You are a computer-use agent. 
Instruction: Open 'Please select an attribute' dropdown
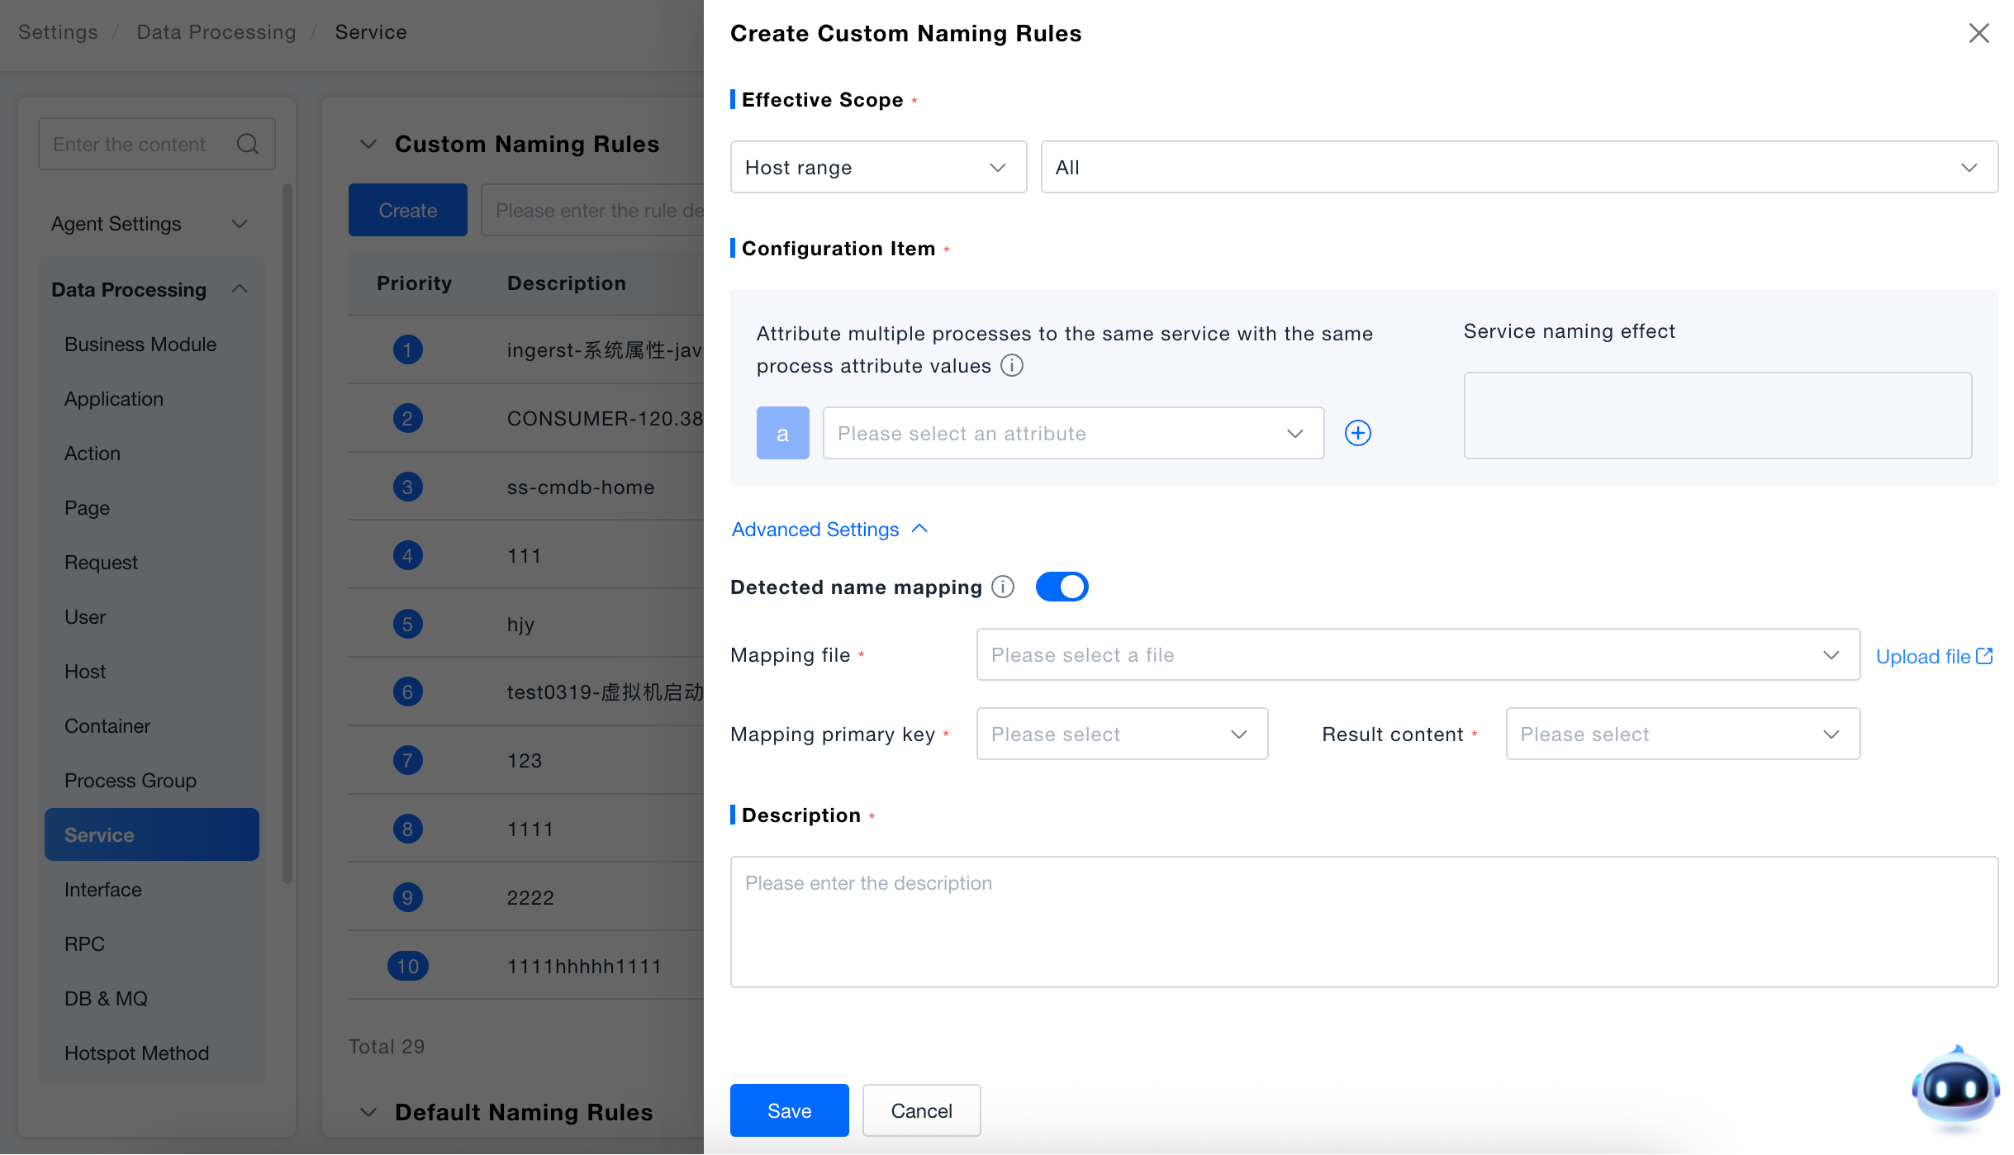click(1073, 433)
